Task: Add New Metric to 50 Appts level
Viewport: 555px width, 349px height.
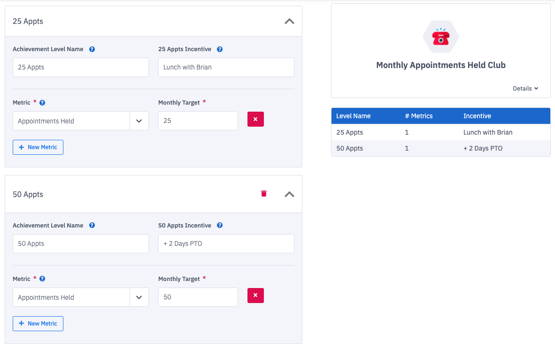Action: click(38, 324)
